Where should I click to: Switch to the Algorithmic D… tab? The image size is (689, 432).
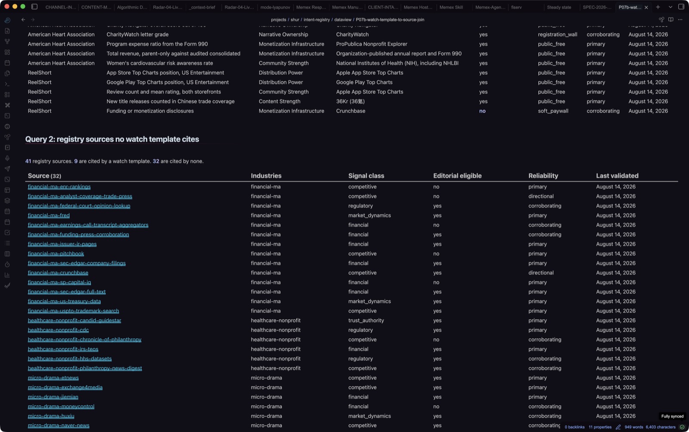coord(132,7)
